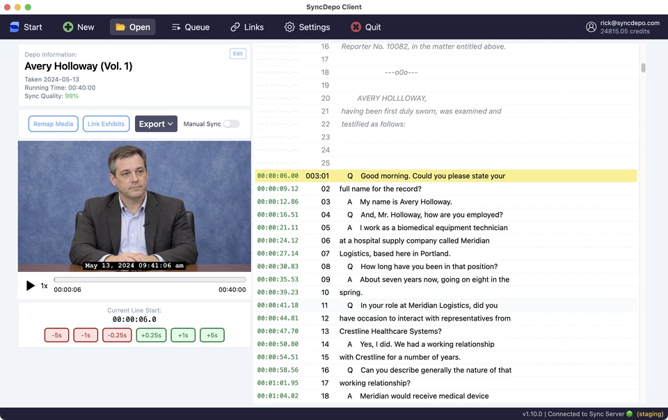Change the 1x playback speed

point(44,286)
